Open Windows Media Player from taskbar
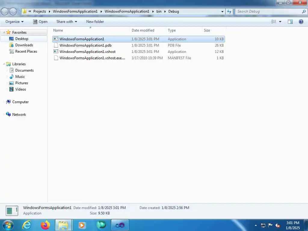The height and width of the screenshot is (231, 308). coord(82,225)
